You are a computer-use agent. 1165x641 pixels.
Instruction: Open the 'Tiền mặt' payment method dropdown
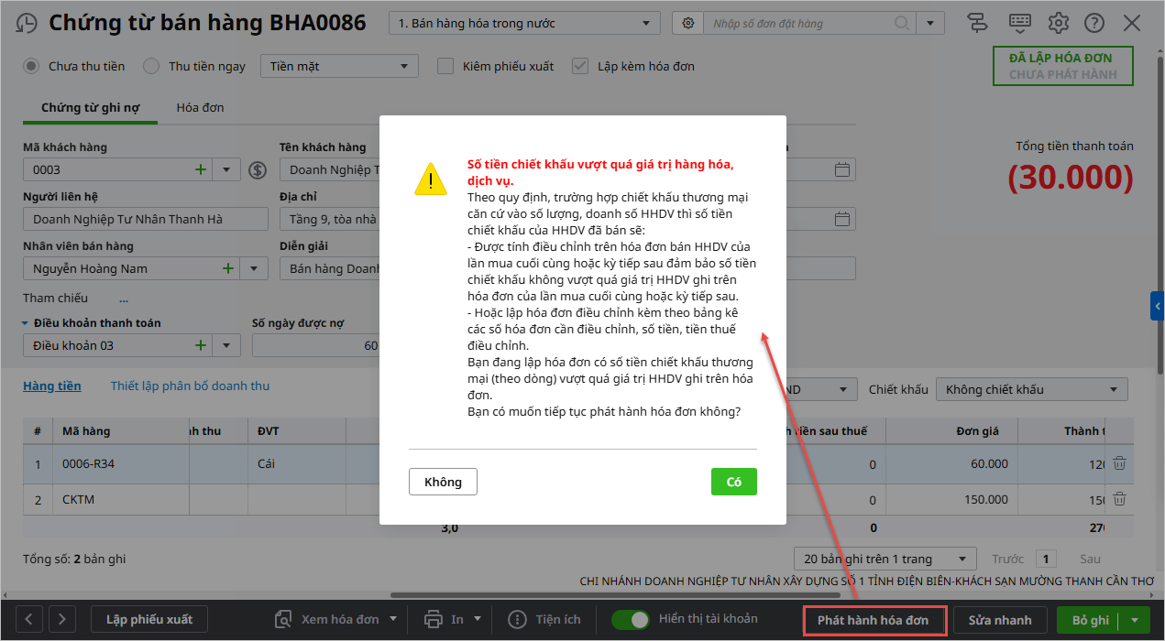tap(339, 66)
